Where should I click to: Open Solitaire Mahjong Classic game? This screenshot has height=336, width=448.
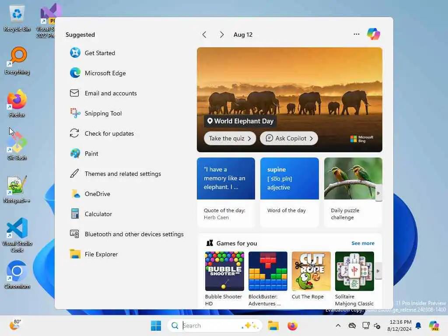pyautogui.click(x=354, y=279)
